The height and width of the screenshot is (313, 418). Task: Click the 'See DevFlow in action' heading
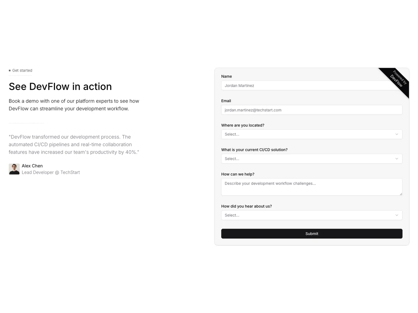[x=60, y=87]
